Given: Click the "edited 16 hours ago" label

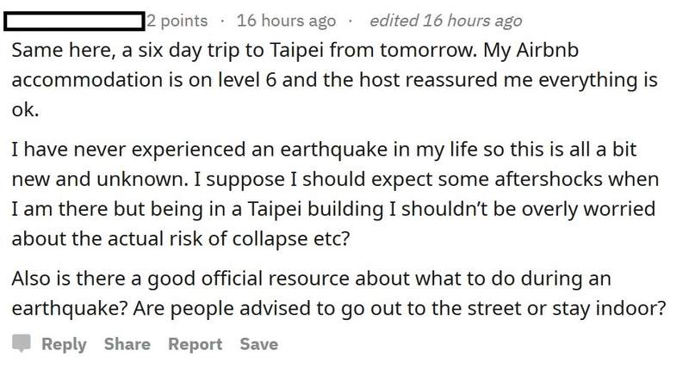Looking at the screenshot, I should click(444, 20).
